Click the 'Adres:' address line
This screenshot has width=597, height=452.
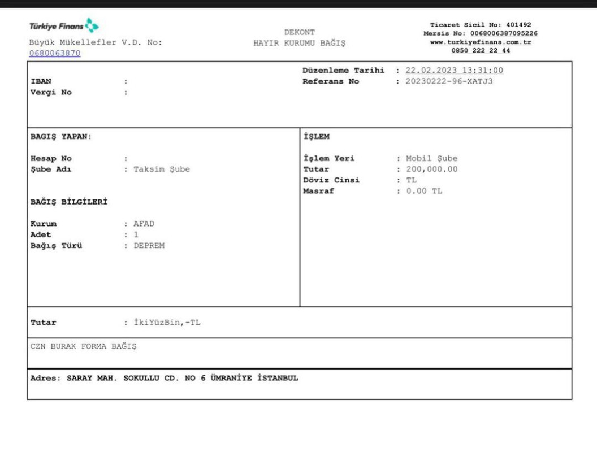(x=164, y=378)
